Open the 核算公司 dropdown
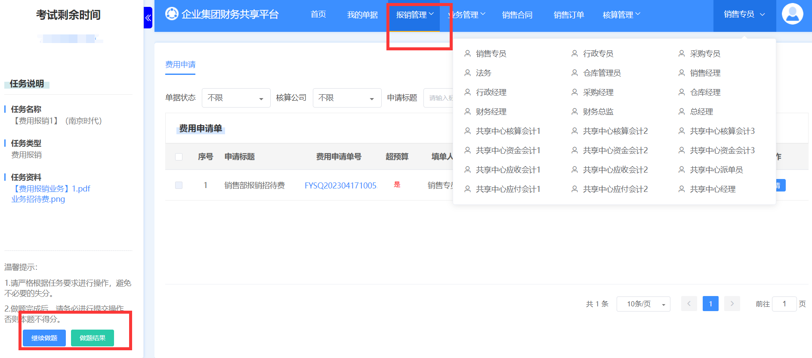The image size is (812, 358). click(x=347, y=98)
